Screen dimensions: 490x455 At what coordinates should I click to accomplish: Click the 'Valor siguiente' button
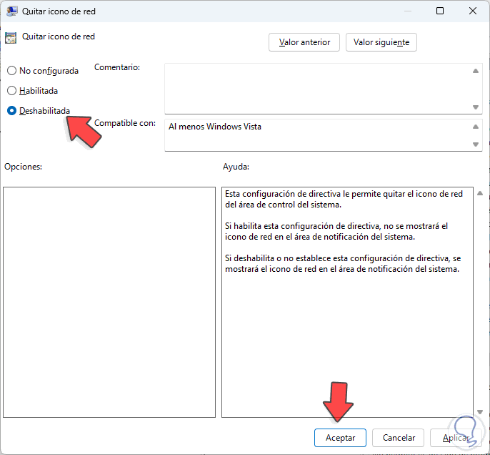coord(381,42)
